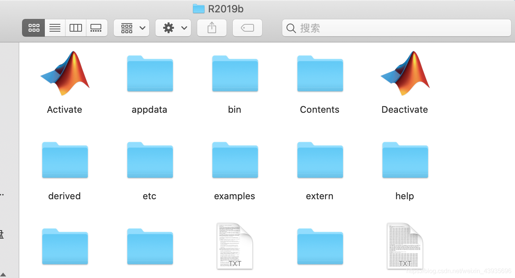Open the Deactivate MATLAB application icon
Screen dimensions: 515x278
405,73
